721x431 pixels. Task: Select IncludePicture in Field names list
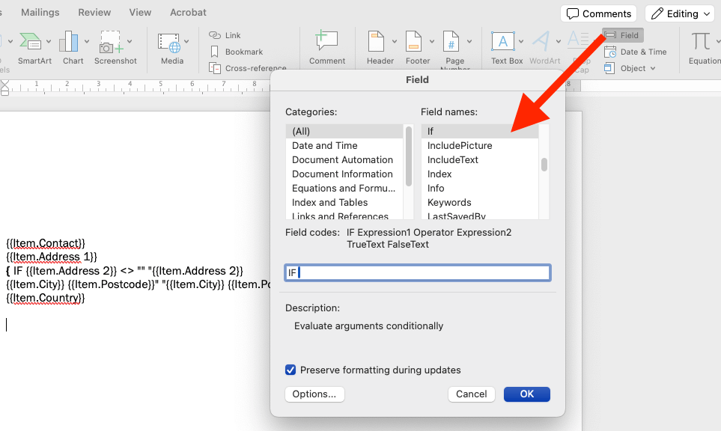pyautogui.click(x=460, y=146)
